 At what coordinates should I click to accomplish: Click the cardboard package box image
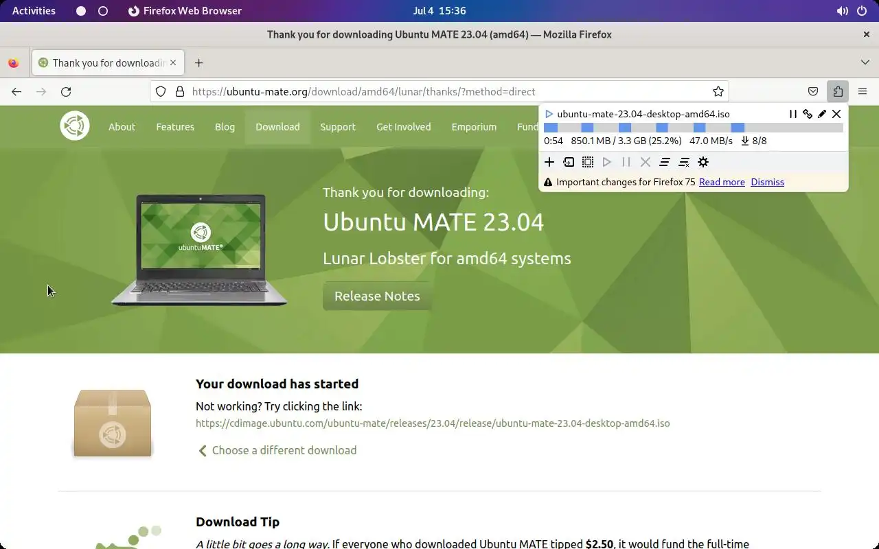(x=113, y=423)
